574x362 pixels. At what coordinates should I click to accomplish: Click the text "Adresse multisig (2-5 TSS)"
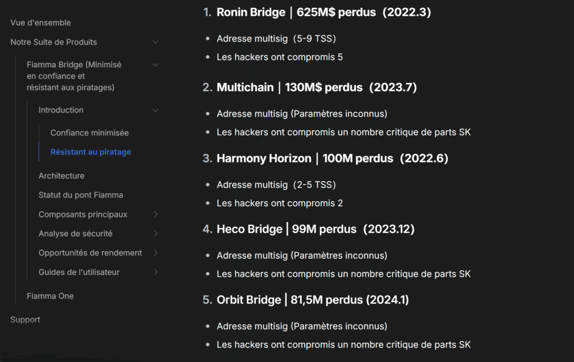(x=276, y=185)
